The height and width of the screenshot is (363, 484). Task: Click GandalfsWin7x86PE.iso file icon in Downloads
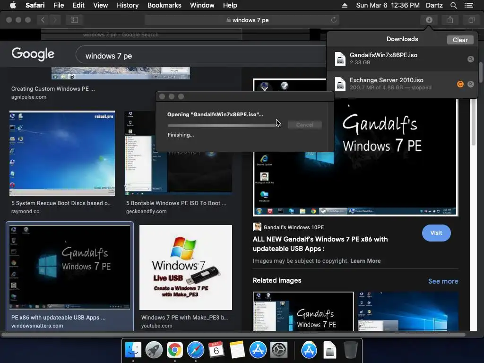coord(340,59)
